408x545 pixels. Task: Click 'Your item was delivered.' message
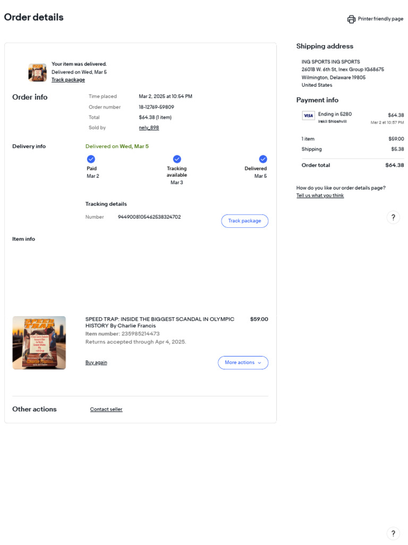tap(79, 64)
